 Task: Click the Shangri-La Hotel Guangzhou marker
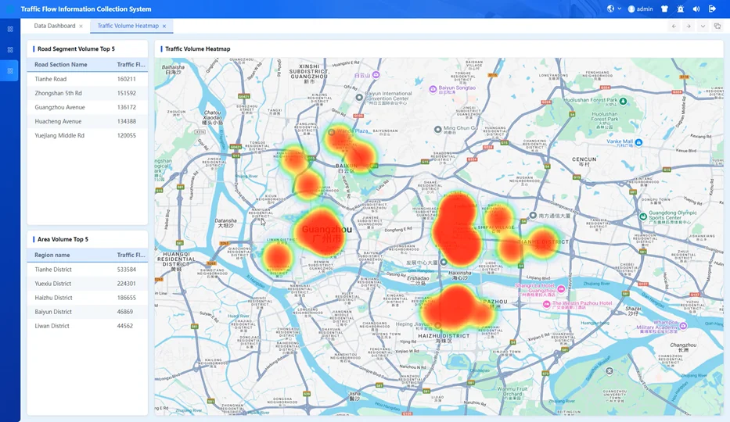(x=561, y=289)
